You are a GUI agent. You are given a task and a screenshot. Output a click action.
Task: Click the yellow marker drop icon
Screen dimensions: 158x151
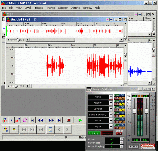[14, 129]
